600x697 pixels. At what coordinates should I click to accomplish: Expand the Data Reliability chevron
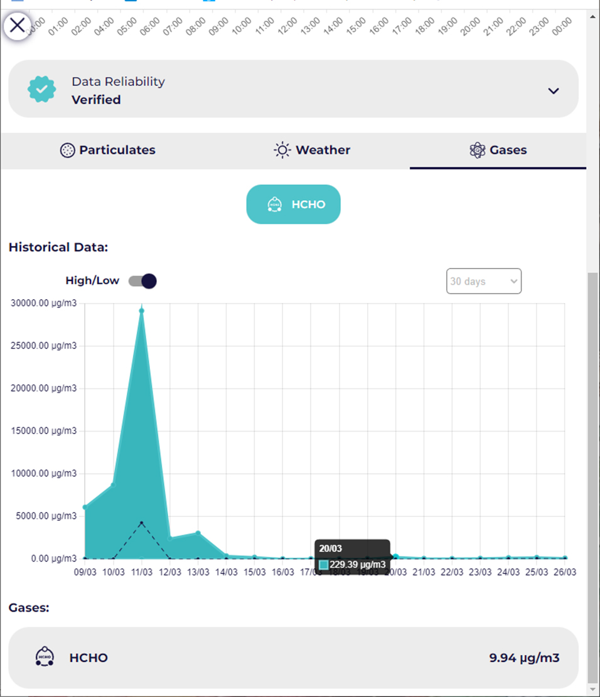tap(553, 91)
